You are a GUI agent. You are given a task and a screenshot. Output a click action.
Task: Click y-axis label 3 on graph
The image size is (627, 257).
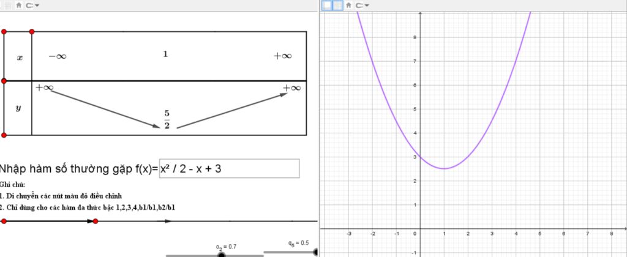pos(413,157)
